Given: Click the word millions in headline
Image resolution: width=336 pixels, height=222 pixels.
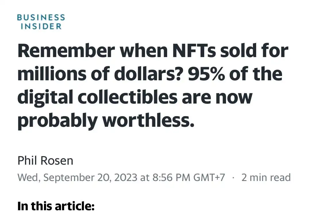Looking at the screenshot, I should (52, 74).
